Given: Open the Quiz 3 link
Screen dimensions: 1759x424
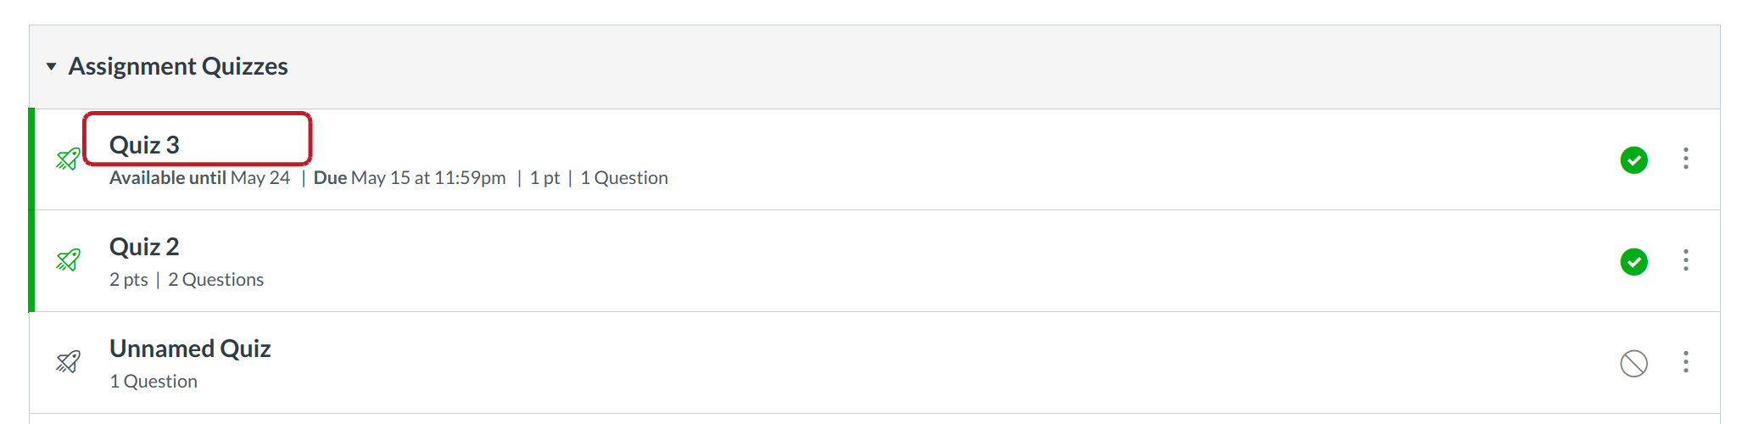Looking at the screenshot, I should pyautogui.click(x=144, y=145).
